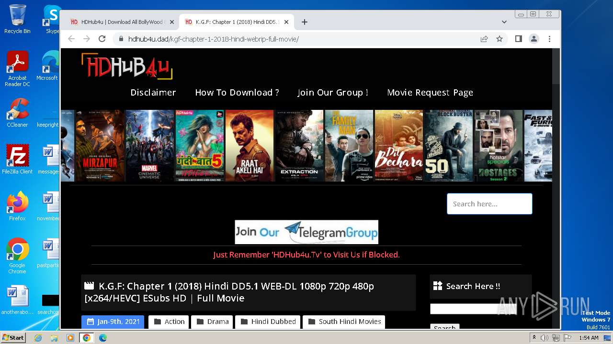This screenshot has width=613, height=344.
Task: Open the Raat Akeli Hai poster
Action: [x=249, y=146]
